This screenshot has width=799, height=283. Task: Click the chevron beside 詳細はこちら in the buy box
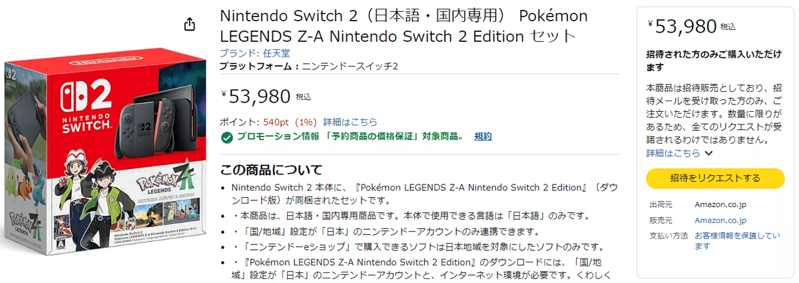[708, 153]
